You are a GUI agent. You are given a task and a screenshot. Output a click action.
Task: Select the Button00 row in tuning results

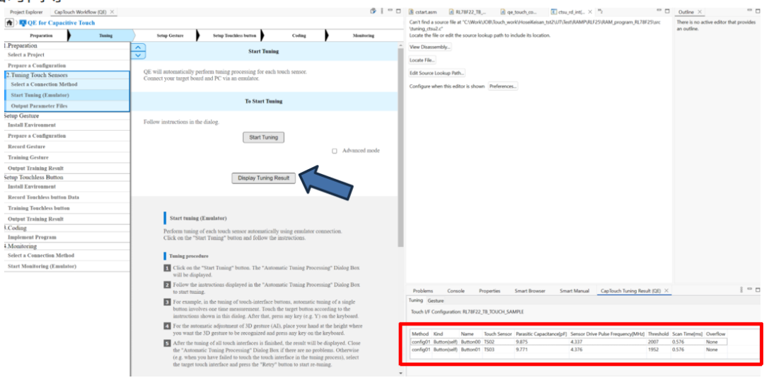pos(569,342)
